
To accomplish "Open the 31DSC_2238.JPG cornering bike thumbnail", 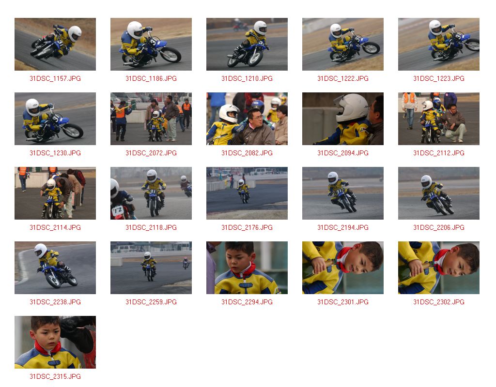I will pos(55,268).
